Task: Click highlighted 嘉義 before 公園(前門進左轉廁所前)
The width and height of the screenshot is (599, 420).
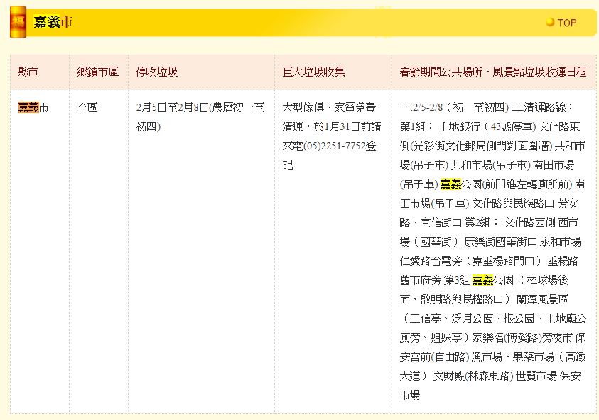Action: 450,184
